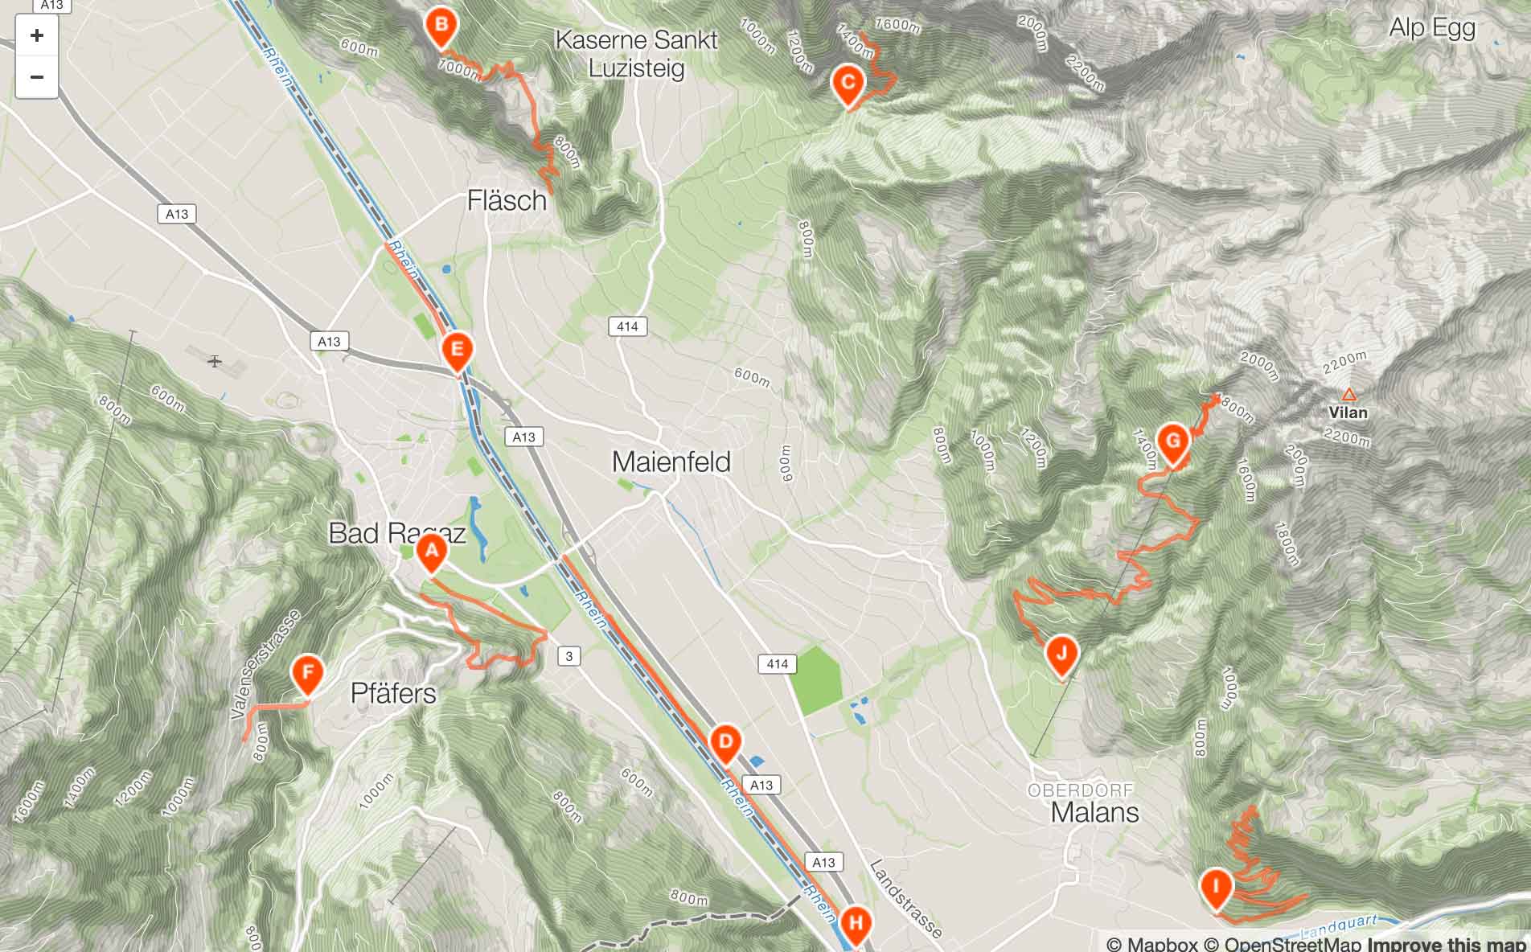Click the route 414 shield near Maienfeld
The width and height of the screenshot is (1531, 952).
[627, 326]
